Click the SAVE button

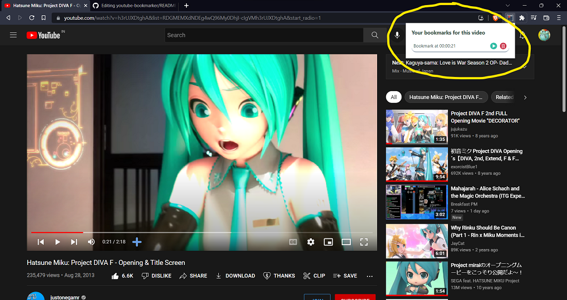point(345,276)
